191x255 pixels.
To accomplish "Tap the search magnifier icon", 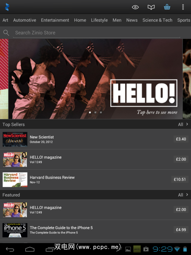I will click(x=6, y=33).
